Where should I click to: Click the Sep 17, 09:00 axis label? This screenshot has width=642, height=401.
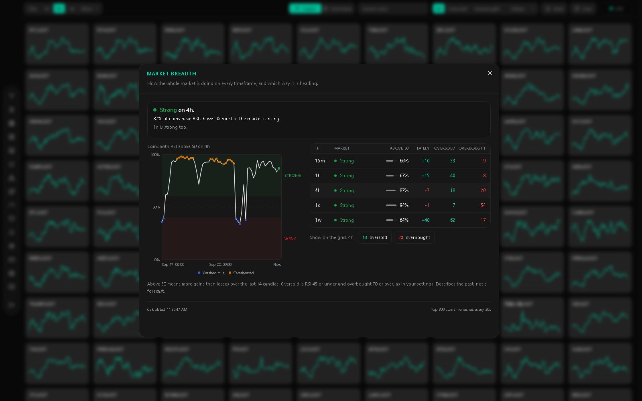coord(173,265)
